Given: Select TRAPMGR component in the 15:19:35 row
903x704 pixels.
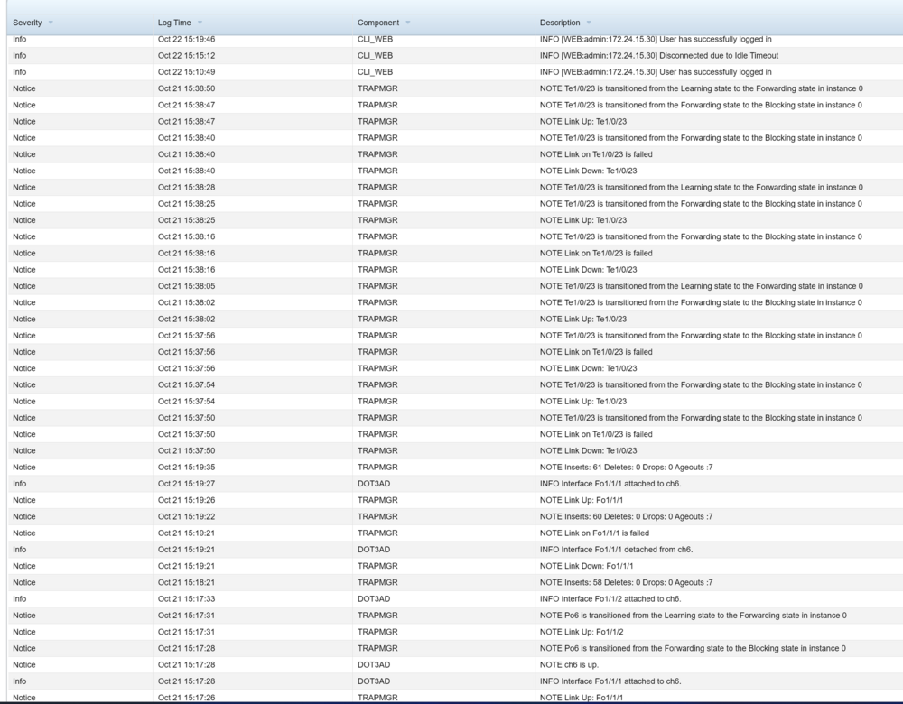Looking at the screenshot, I should [377, 468].
